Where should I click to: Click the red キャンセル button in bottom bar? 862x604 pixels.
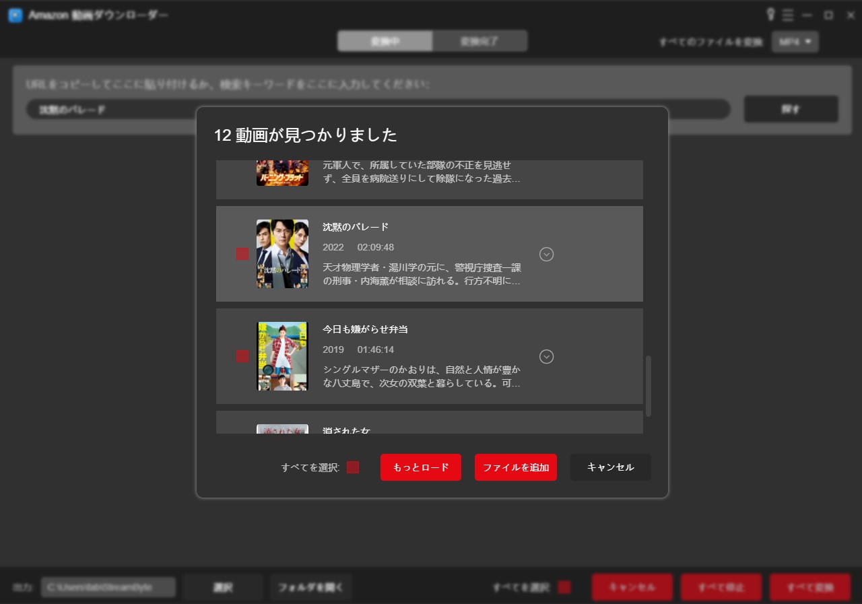click(632, 587)
